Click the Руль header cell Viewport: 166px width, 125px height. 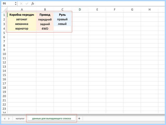(62, 15)
